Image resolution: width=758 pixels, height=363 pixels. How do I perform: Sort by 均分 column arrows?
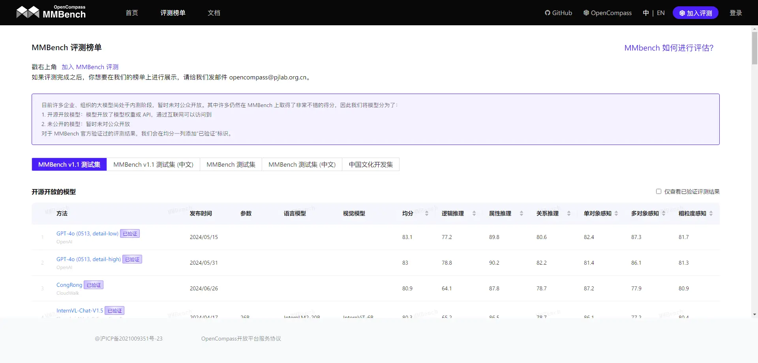[427, 213]
